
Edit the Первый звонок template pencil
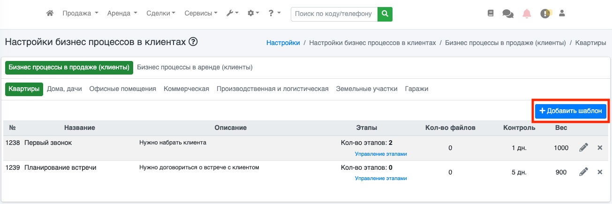(x=583, y=148)
